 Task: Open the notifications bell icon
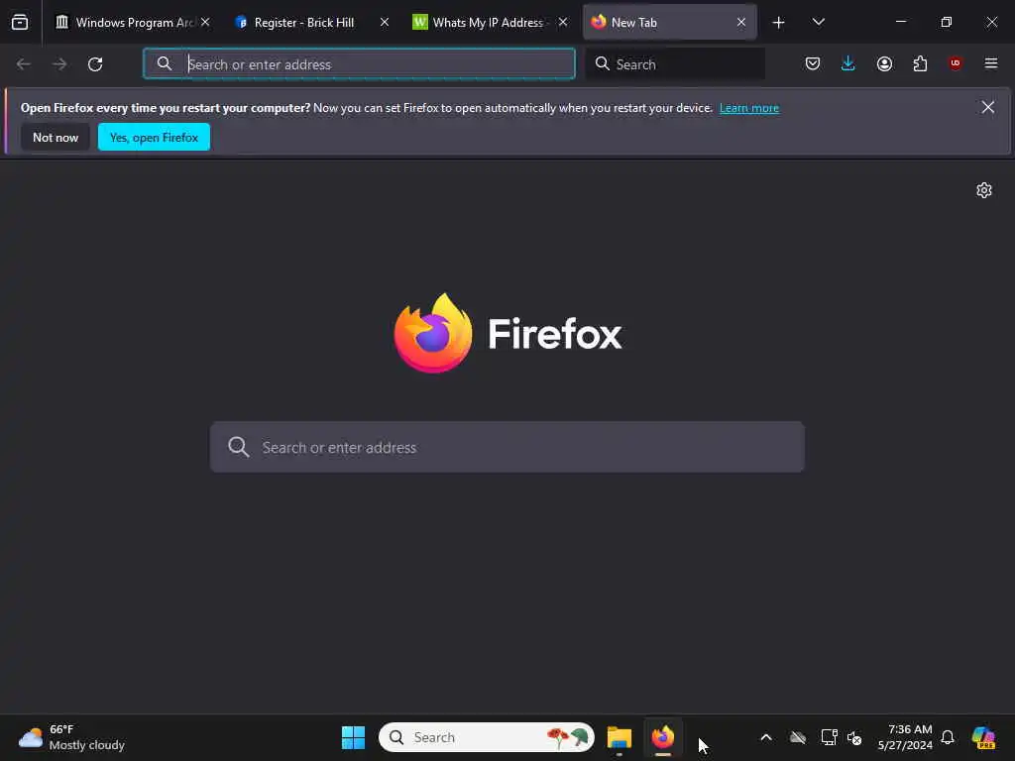click(948, 737)
